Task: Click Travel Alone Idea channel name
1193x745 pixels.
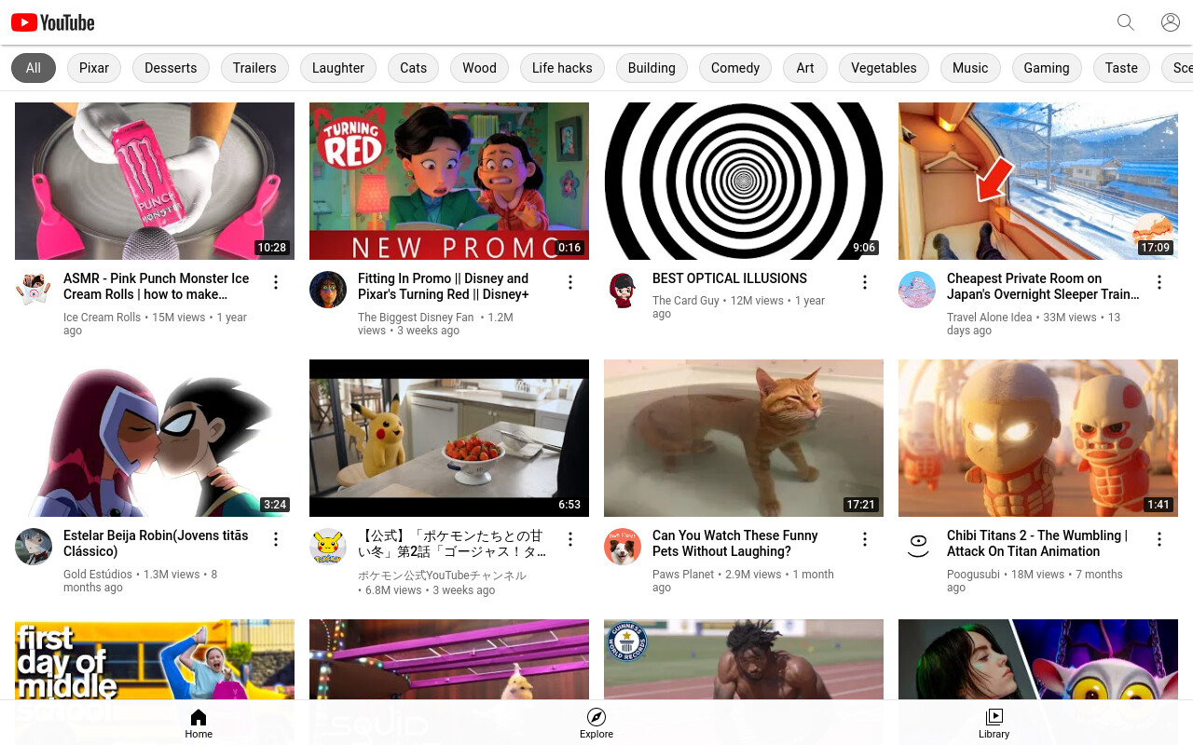Action: [989, 318]
